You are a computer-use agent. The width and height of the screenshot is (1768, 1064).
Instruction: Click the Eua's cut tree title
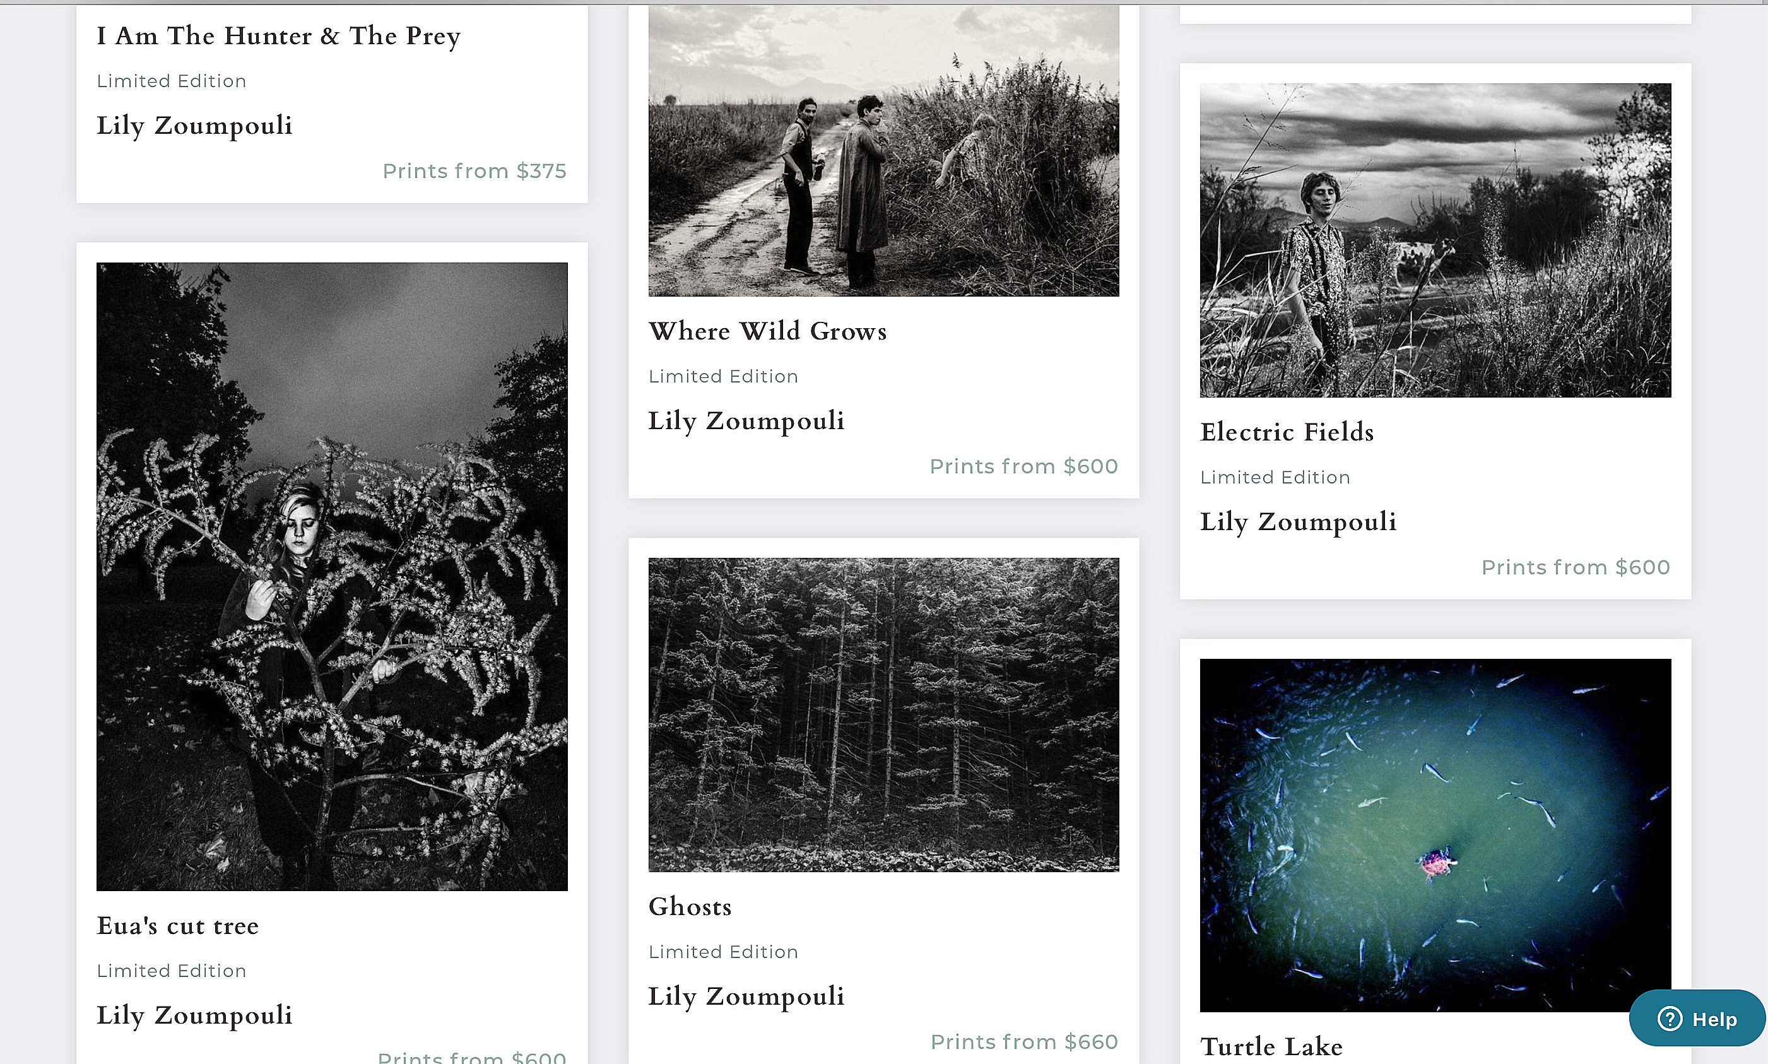[x=178, y=926]
